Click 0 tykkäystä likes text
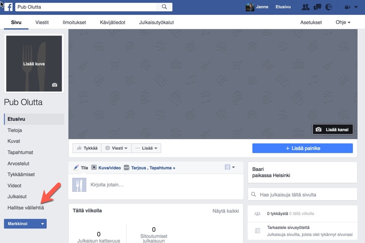Image resolution: width=365 pixels, height=243 pixels. [x=277, y=214]
